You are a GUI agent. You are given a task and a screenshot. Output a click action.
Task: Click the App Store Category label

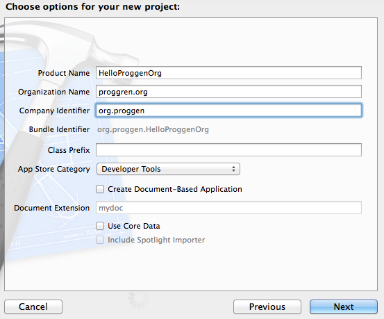click(x=54, y=169)
